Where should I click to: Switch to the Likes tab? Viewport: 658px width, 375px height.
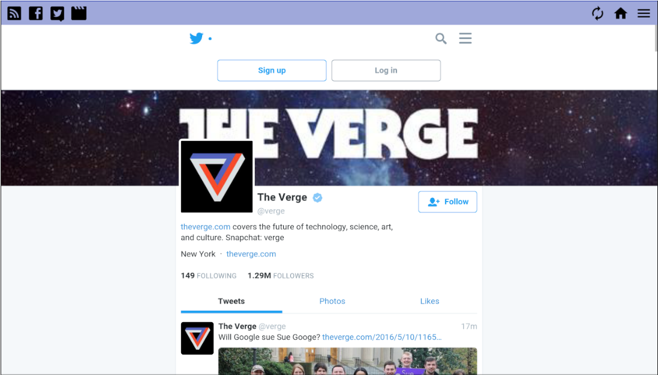coord(429,301)
